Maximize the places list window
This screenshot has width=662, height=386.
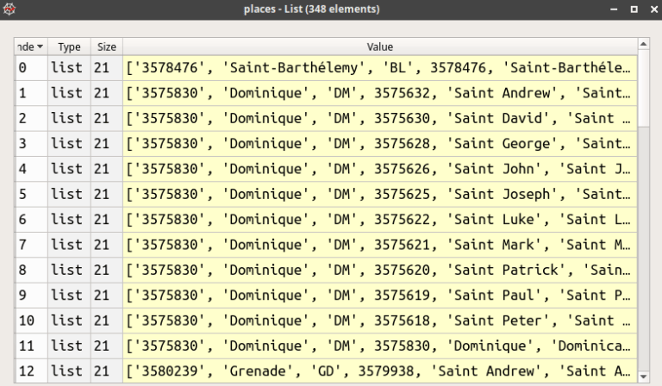click(x=634, y=9)
